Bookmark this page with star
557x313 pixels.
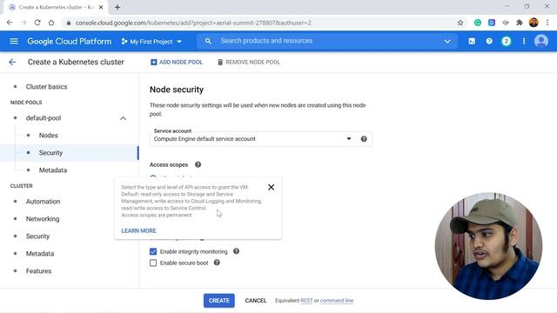(460, 23)
